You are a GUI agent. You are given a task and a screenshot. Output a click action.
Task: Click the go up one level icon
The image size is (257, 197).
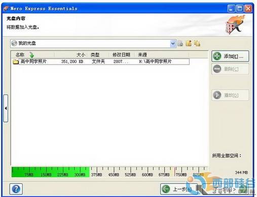point(180,44)
